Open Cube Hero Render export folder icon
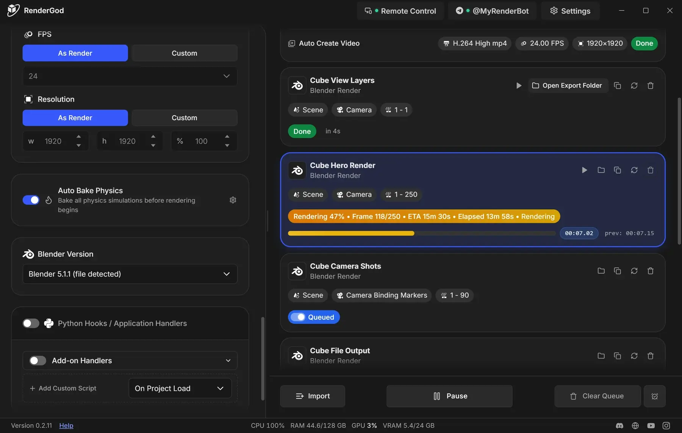 (601, 170)
